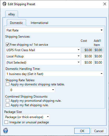Click the Local Pickup cost field

(x=87, y=56)
